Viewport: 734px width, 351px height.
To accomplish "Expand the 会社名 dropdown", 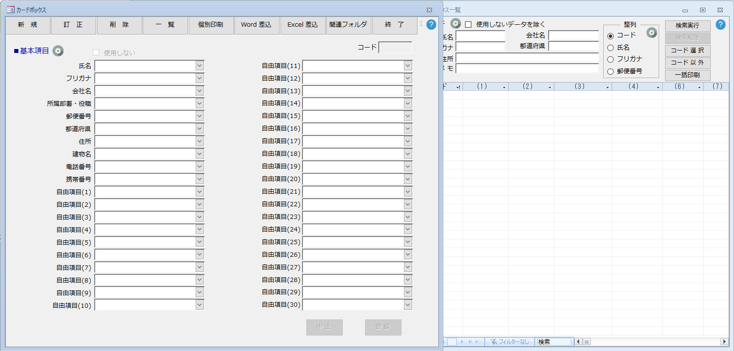I will 200,91.
